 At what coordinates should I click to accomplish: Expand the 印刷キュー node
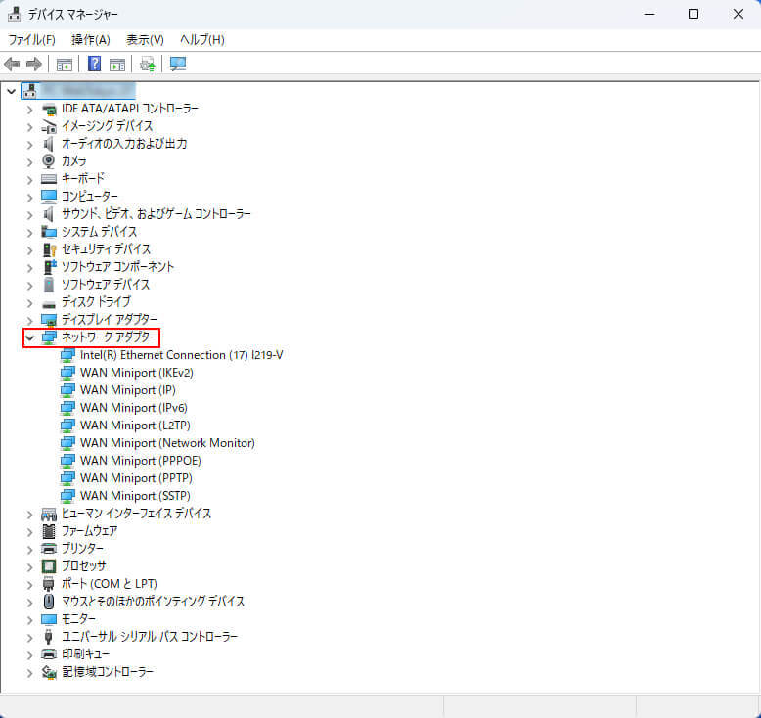30,654
